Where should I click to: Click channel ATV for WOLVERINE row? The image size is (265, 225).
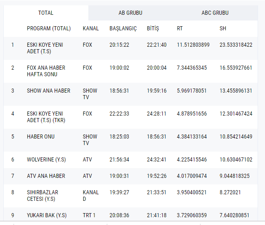(88, 159)
